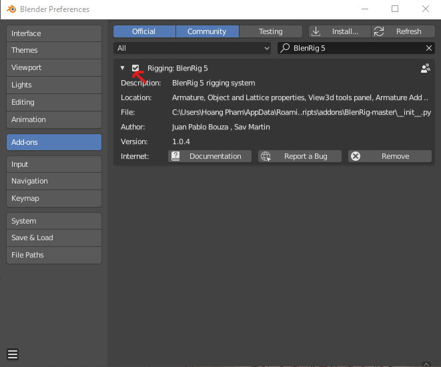
Task: Click description text BlenRig 5 rigging system
Action: [213, 83]
